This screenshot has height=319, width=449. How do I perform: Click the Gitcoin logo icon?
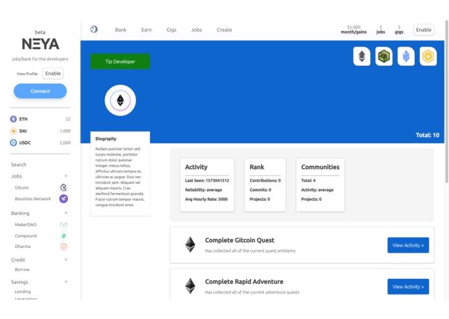pyautogui.click(x=63, y=187)
